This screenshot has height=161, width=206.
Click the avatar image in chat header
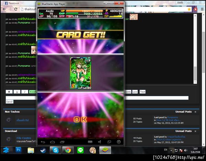pos(134,17)
